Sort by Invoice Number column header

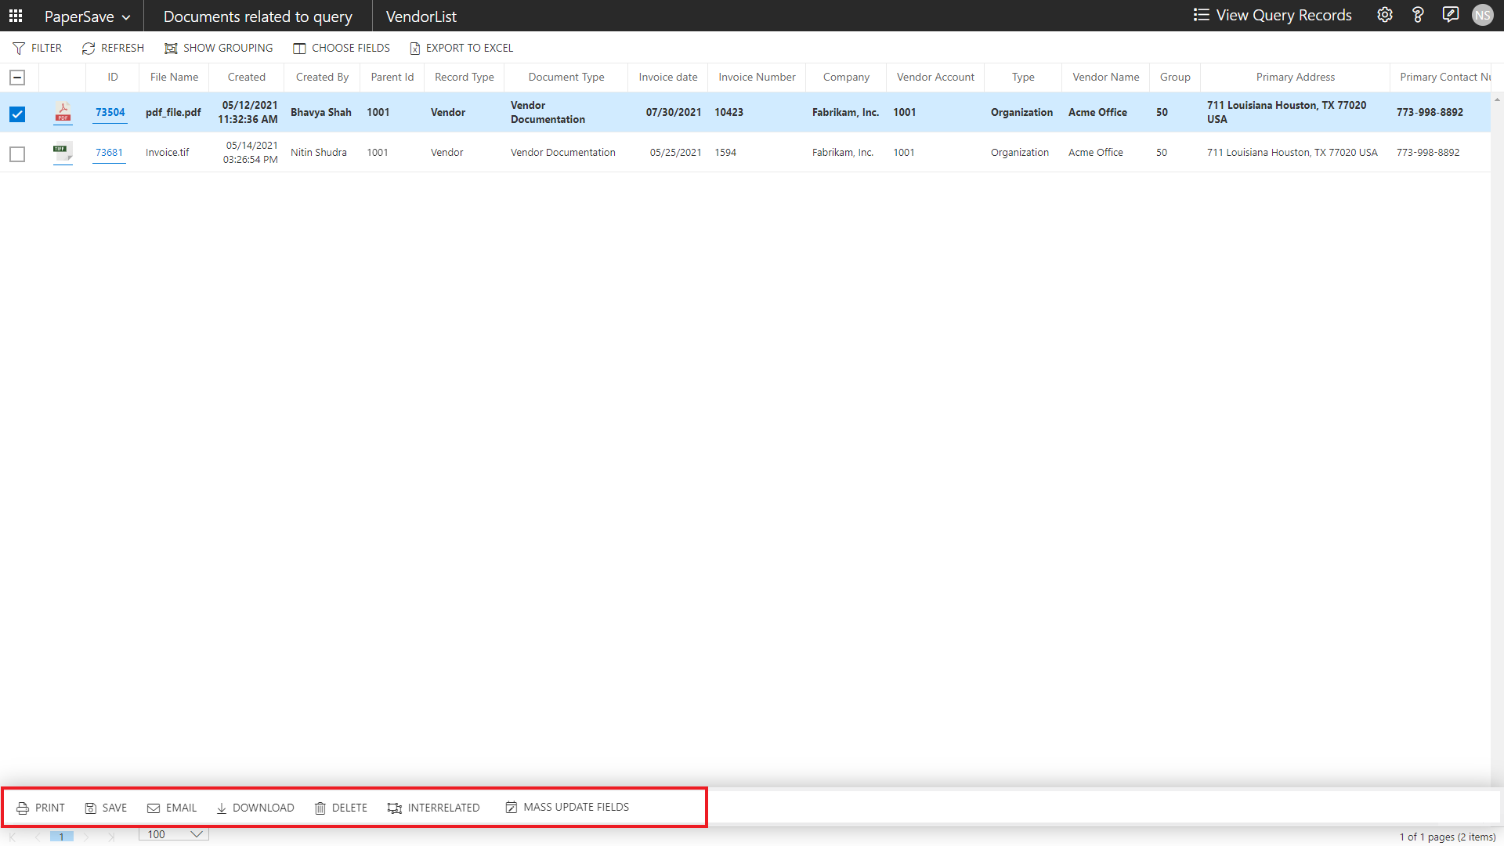757,78
